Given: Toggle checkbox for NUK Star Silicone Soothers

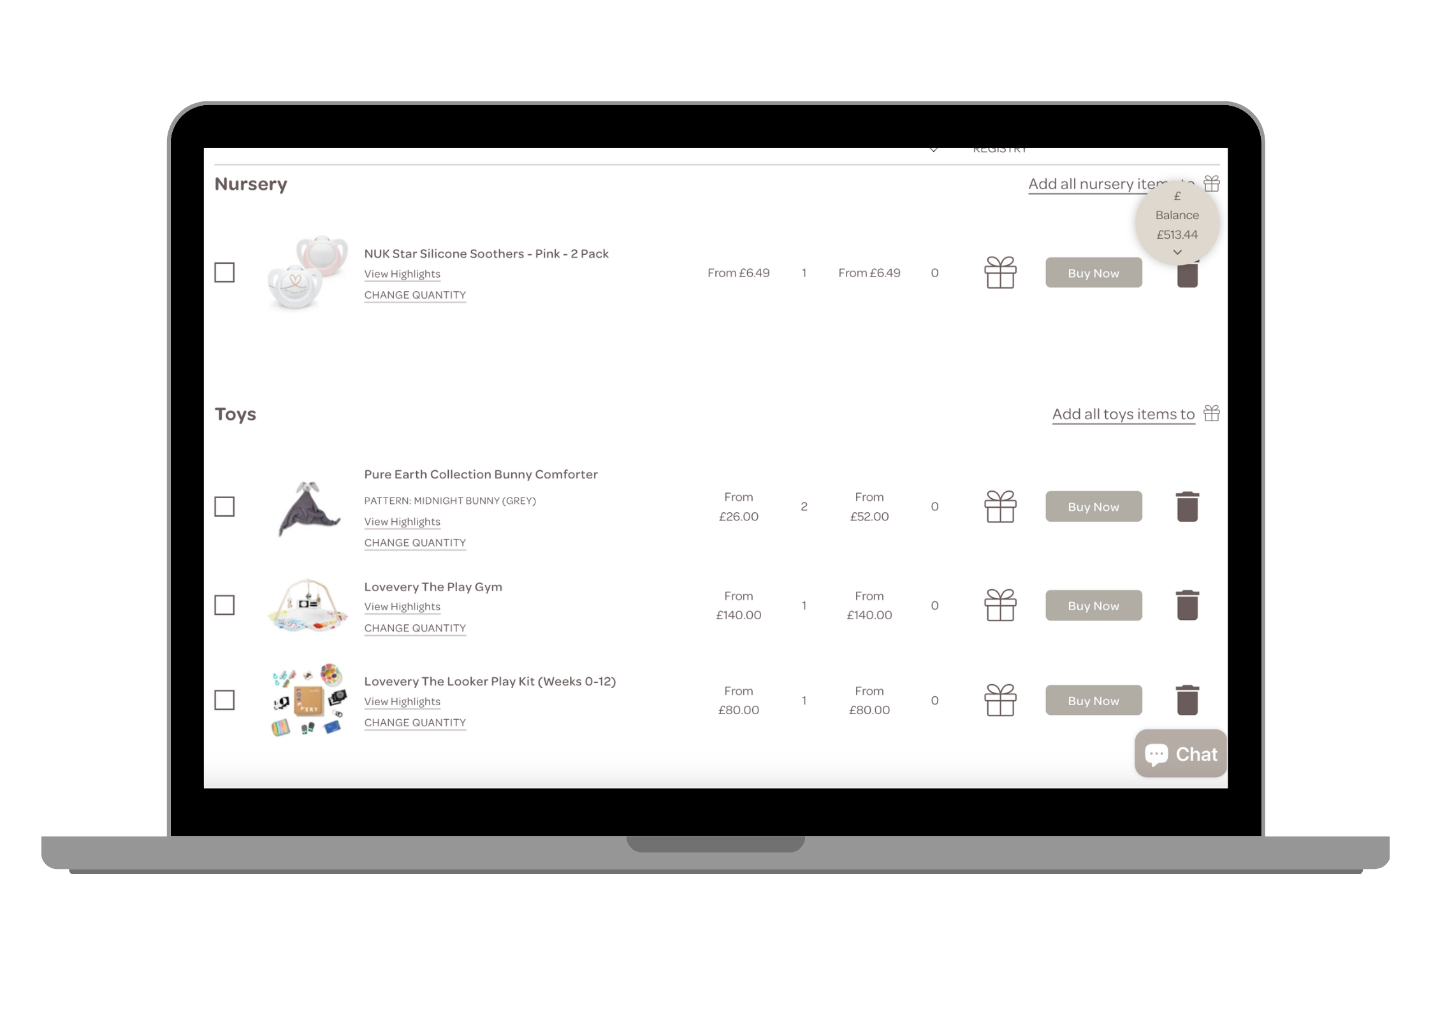Looking at the screenshot, I should tap(226, 273).
